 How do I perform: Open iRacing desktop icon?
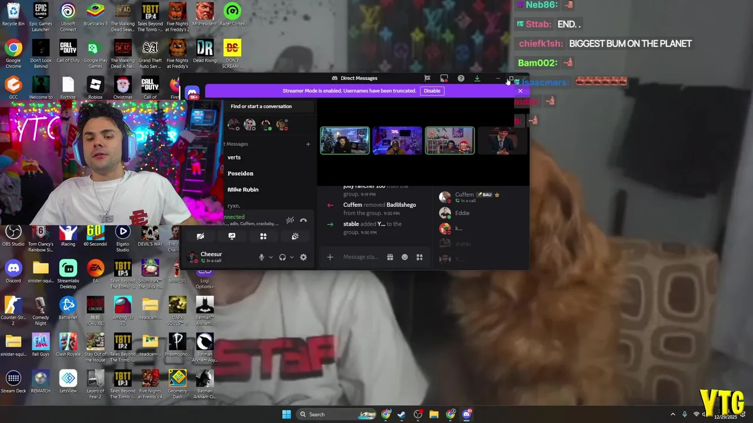[68, 236]
